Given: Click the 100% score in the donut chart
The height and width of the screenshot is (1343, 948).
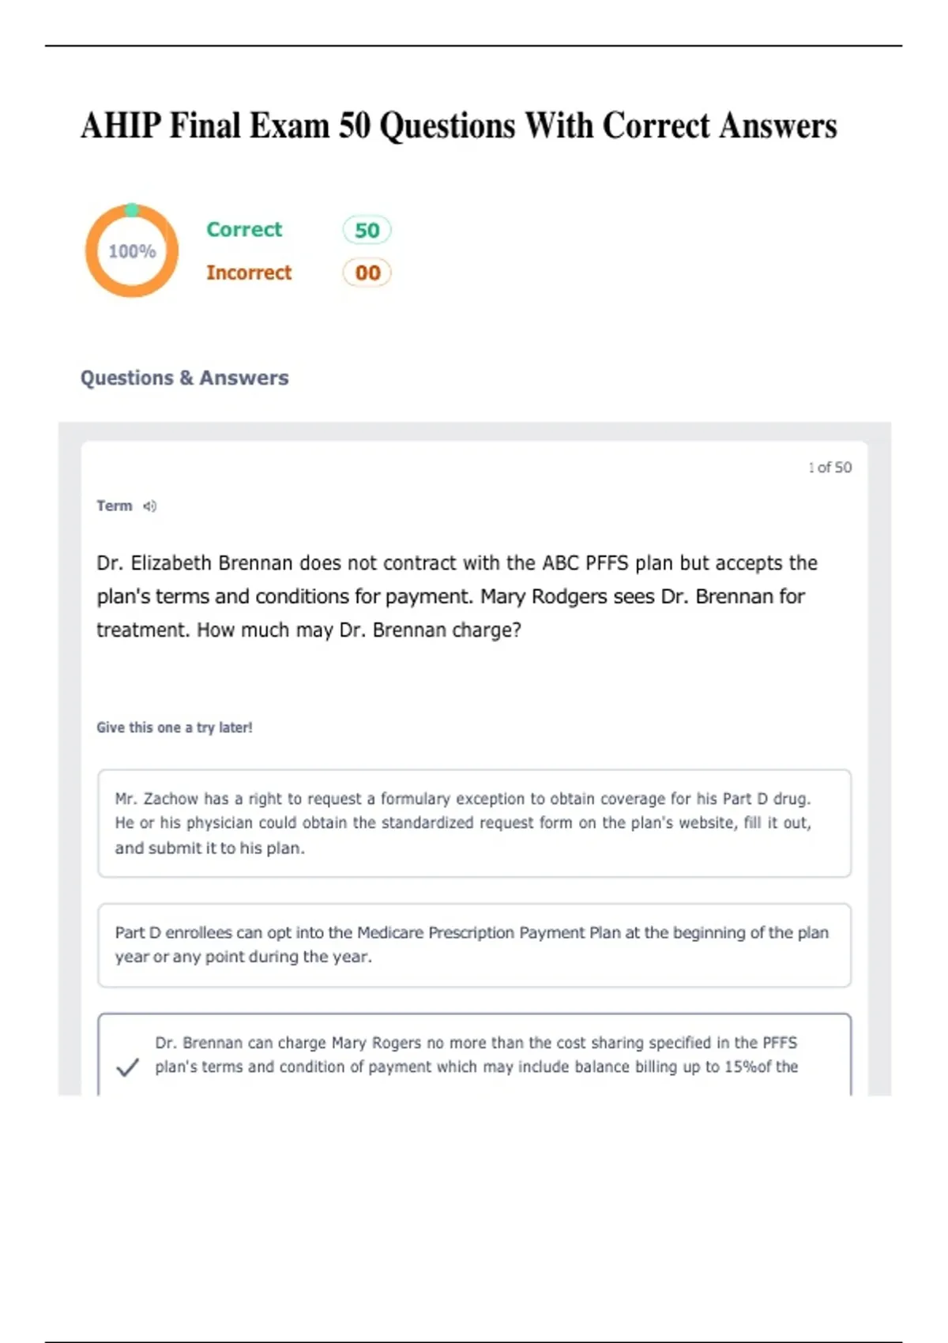Looking at the screenshot, I should click(x=132, y=251).
